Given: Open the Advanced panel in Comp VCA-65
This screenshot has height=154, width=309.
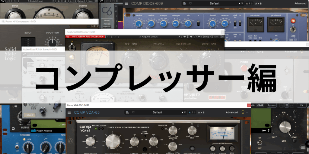Looking at the screenshot, I should (x=232, y=112).
